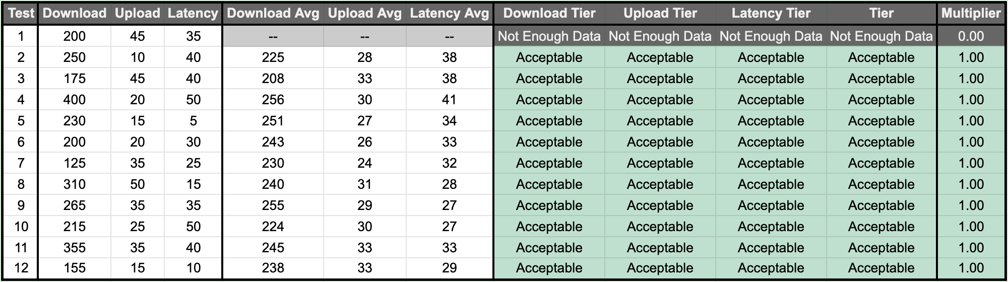Click the Test column header
This screenshot has width=1008, height=282.
click(x=21, y=14)
